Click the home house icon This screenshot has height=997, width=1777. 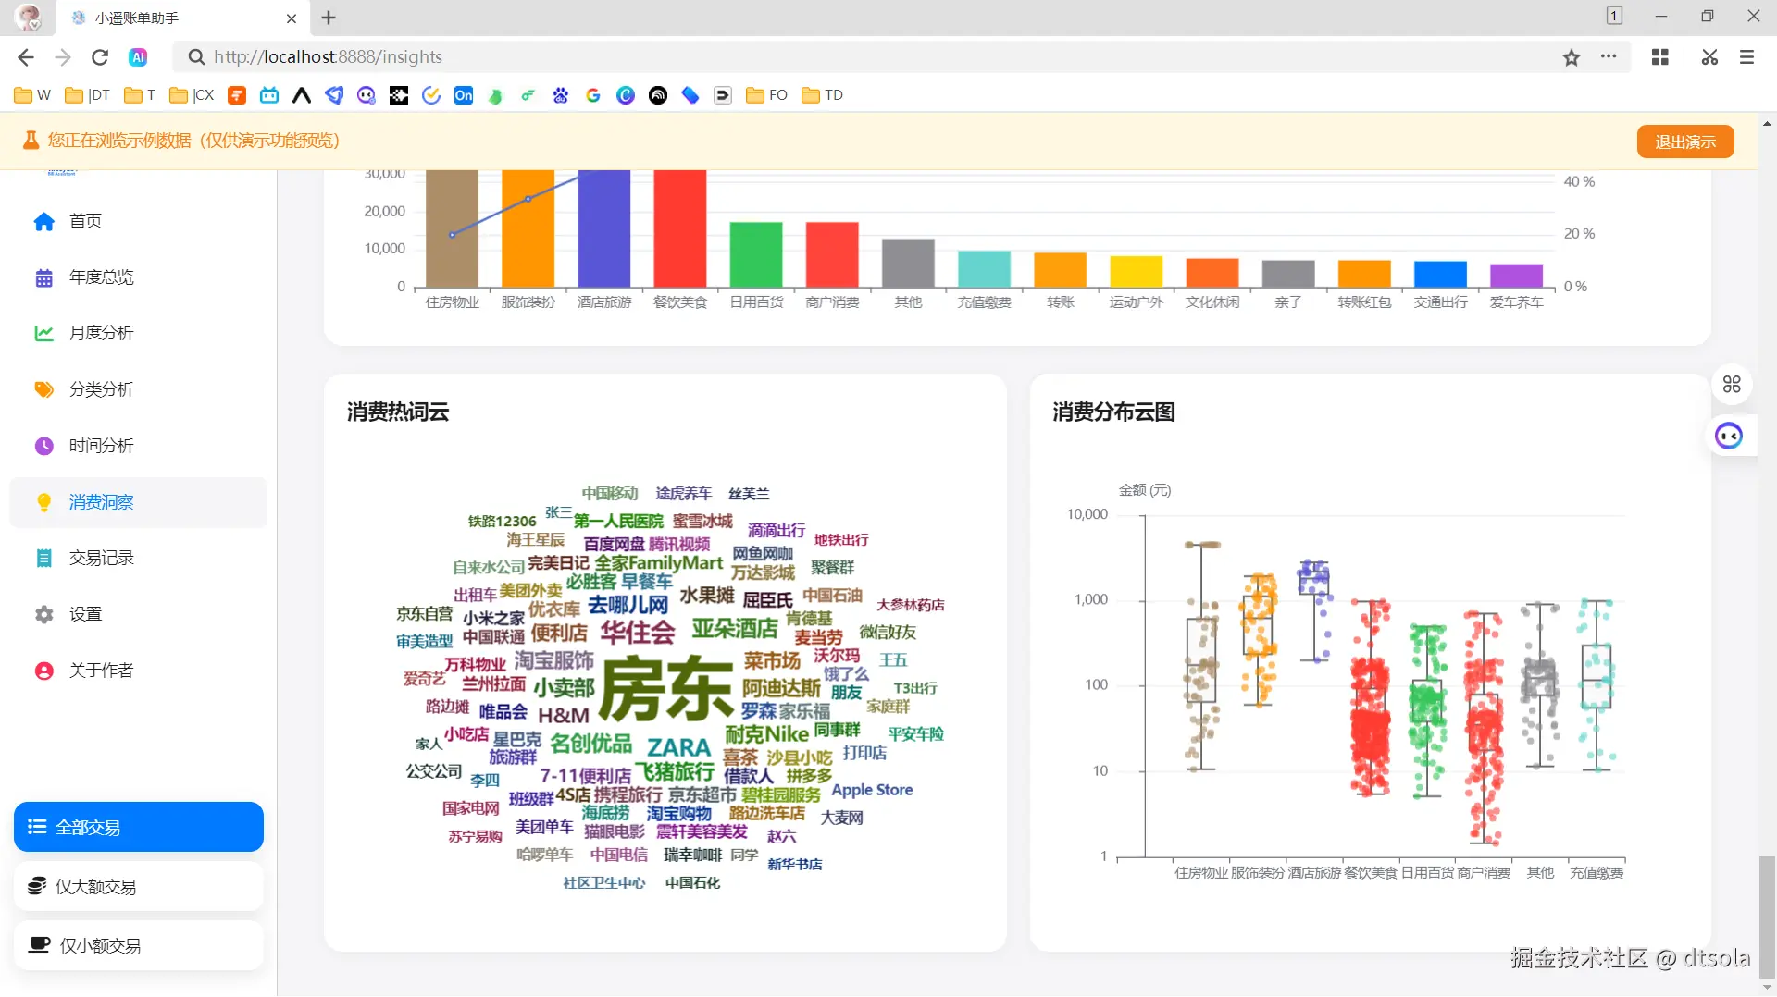coord(43,222)
